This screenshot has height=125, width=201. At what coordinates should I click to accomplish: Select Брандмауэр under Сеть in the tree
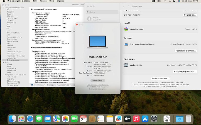point(11,68)
